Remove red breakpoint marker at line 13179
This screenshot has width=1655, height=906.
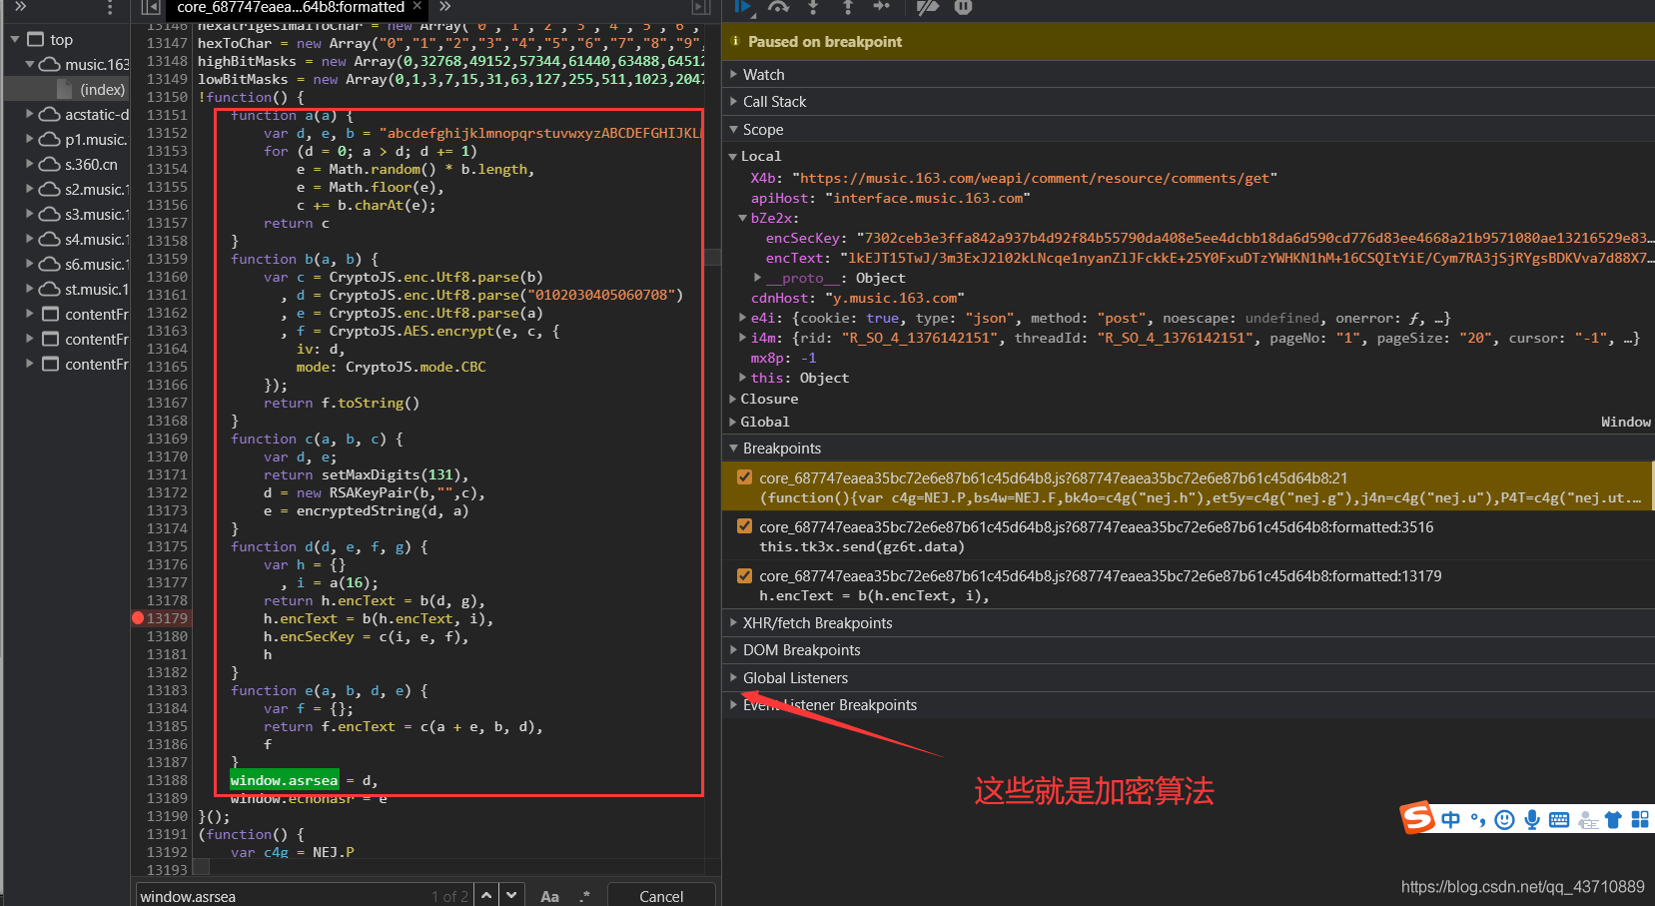coord(138,618)
